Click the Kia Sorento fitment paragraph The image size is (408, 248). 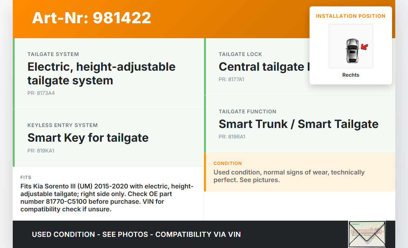tap(107, 198)
